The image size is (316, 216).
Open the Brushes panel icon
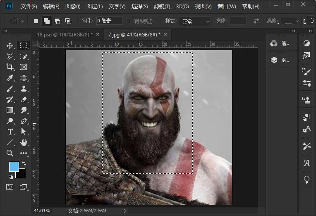pyautogui.click(x=306, y=72)
